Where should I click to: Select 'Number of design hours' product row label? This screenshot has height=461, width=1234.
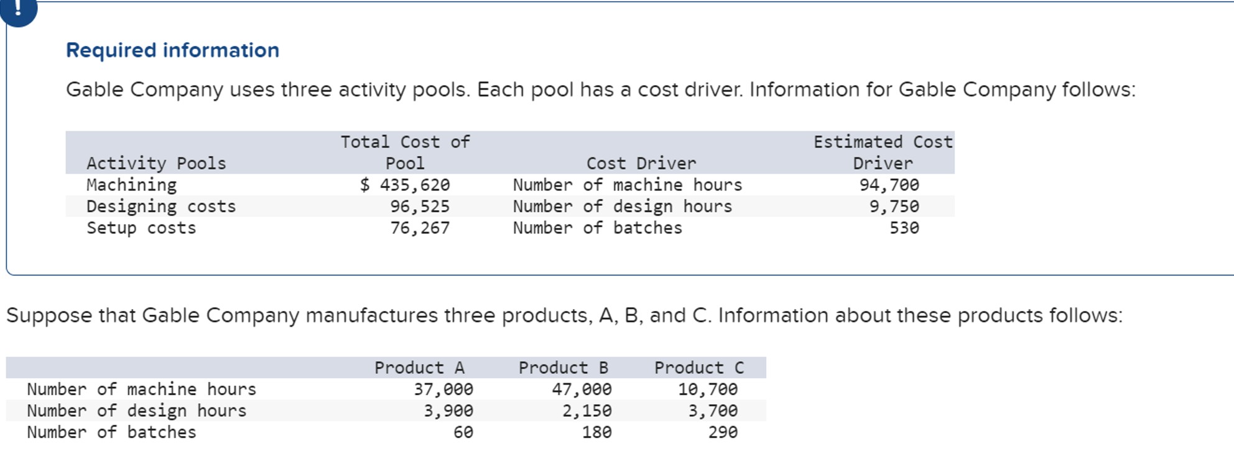(x=137, y=411)
